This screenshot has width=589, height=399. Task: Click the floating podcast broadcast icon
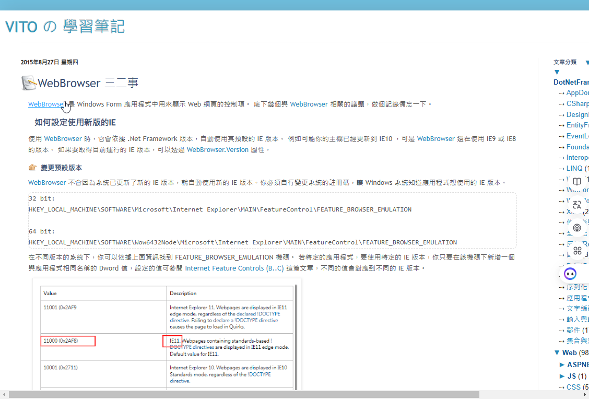pyautogui.click(x=577, y=228)
